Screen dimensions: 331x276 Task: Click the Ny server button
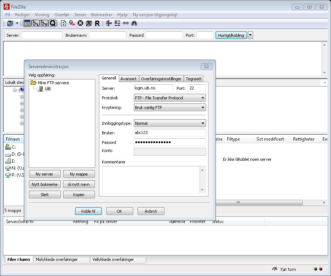coord(44,174)
